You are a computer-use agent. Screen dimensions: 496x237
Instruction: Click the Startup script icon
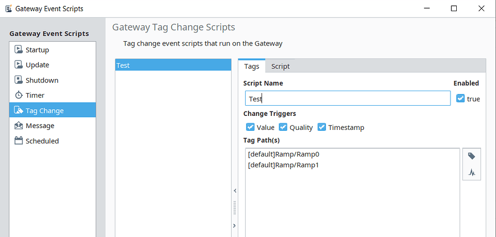(x=18, y=49)
